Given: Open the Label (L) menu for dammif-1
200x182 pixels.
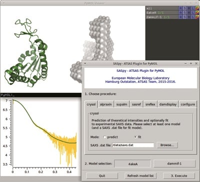Looking at the screenshot, I should 193,17.
